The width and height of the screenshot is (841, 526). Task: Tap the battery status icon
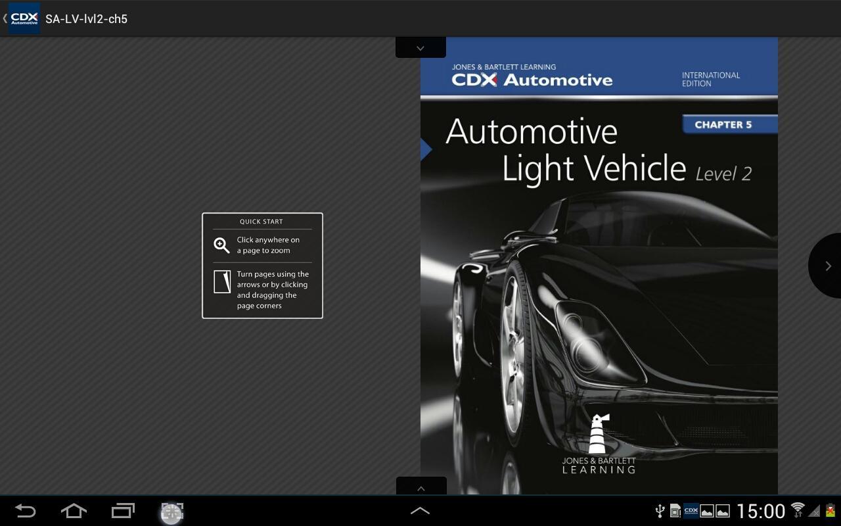pos(830,511)
